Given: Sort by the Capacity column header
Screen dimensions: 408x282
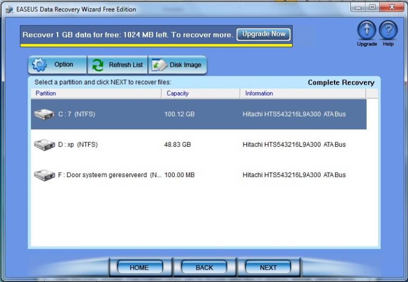Looking at the screenshot, I should (201, 93).
